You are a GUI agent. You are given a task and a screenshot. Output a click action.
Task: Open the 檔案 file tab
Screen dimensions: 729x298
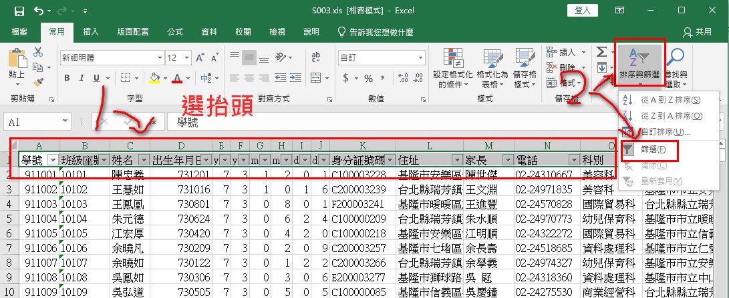pyautogui.click(x=19, y=32)
